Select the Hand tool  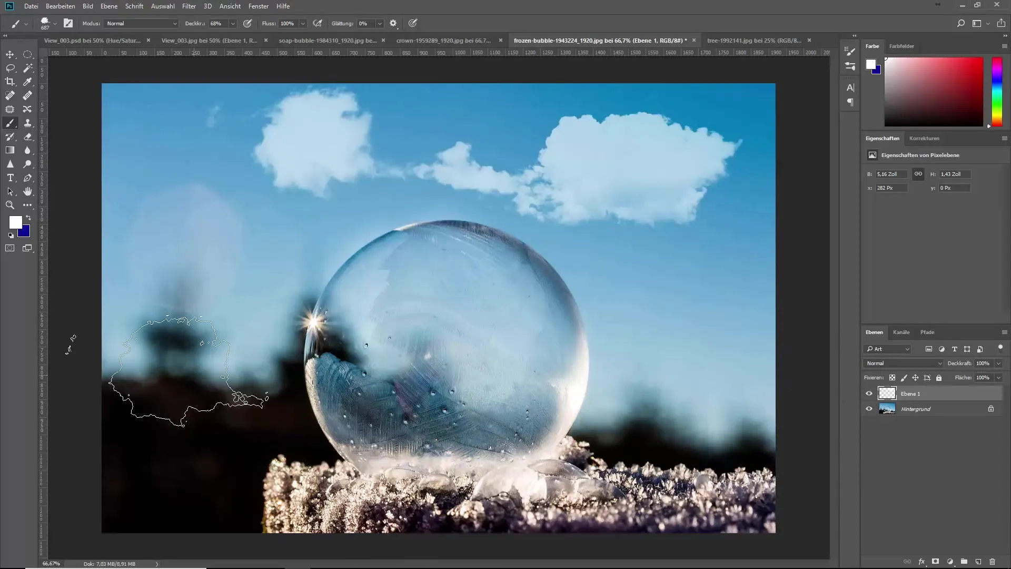click(x=27, y=191)
